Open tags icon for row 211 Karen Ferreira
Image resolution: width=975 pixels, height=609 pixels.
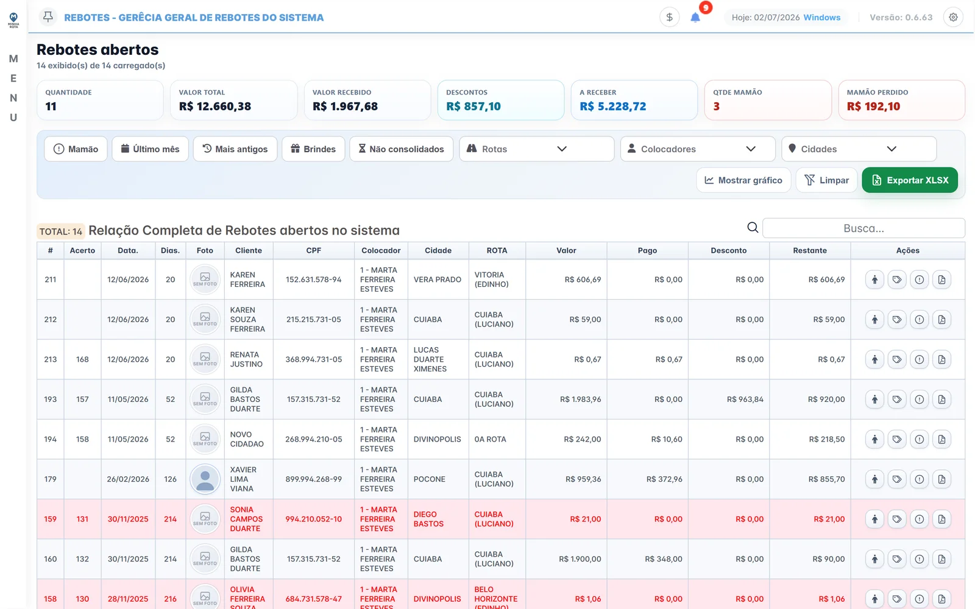pos(897,280)
